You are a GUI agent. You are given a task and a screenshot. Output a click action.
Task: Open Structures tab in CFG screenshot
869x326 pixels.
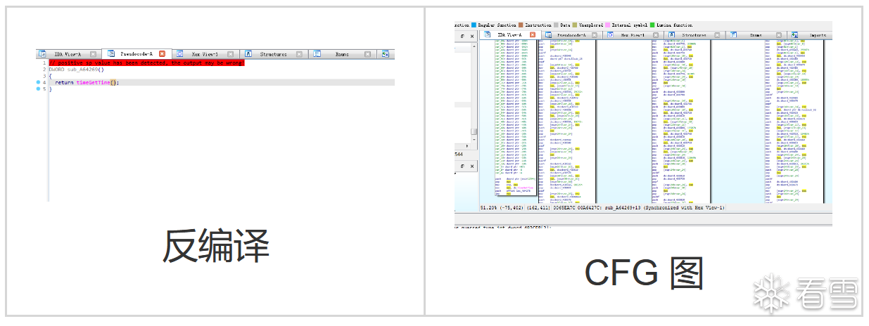point(694,34)
